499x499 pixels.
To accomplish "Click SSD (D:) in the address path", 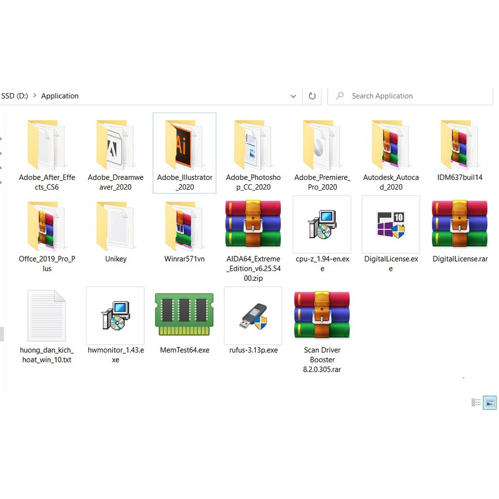I will click(x=15, y=96).
